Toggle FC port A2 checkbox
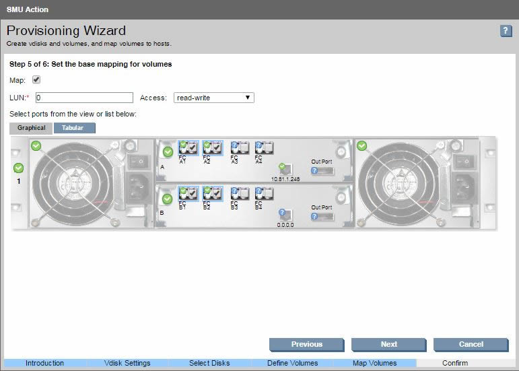Viewport: 519px width, 371px height. pos(217,147)
